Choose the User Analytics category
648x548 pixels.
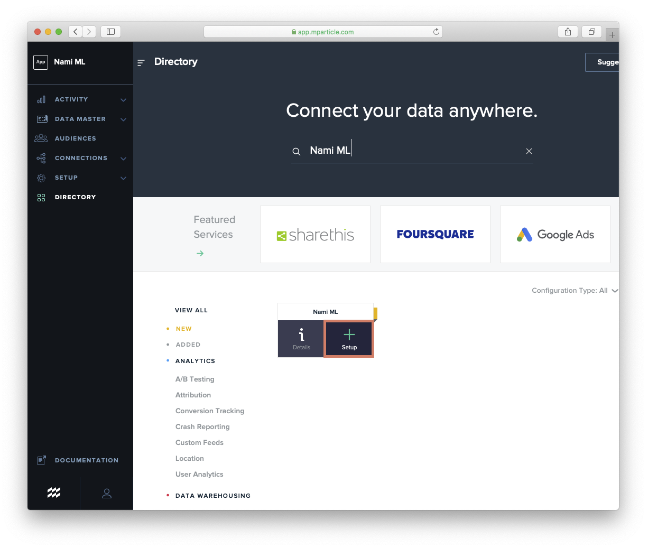coord(199,475)
